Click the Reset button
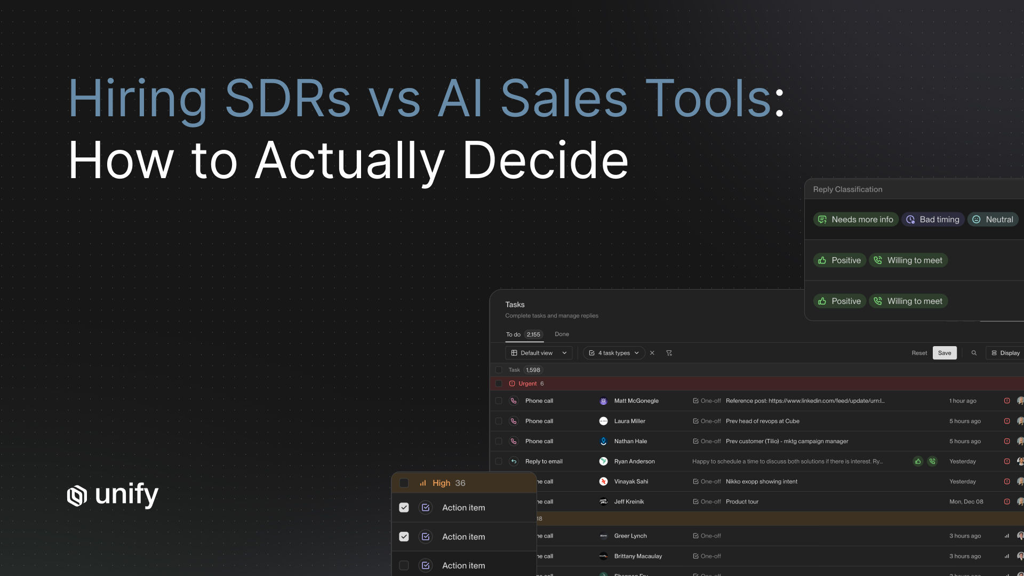 919,353
